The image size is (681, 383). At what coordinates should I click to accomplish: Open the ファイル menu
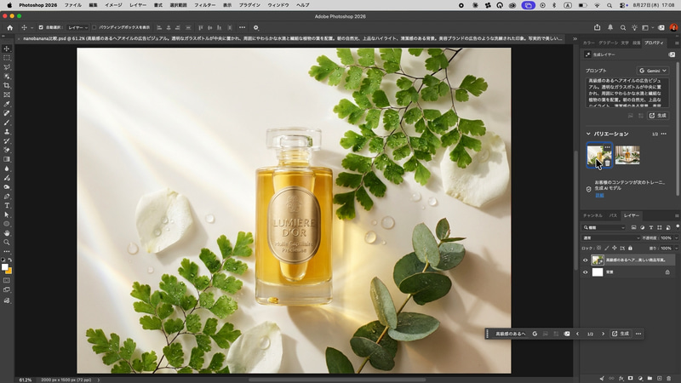click(73, 5)
